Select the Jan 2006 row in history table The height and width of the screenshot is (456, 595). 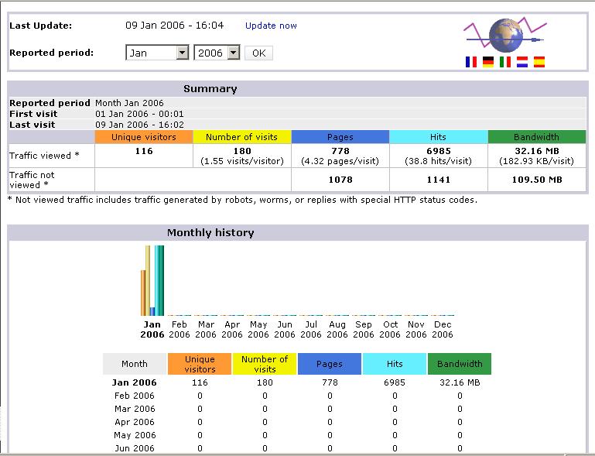tap(134, 382)
